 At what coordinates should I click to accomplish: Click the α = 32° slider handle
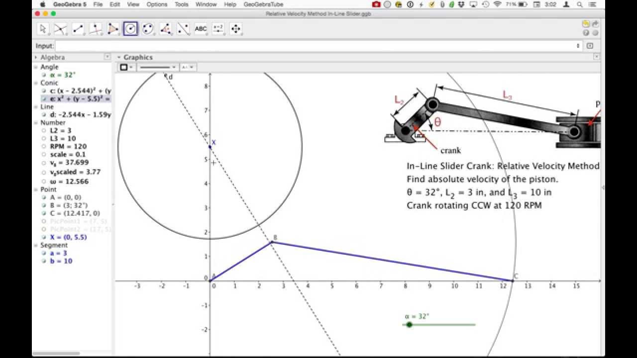tap(409, 325)
